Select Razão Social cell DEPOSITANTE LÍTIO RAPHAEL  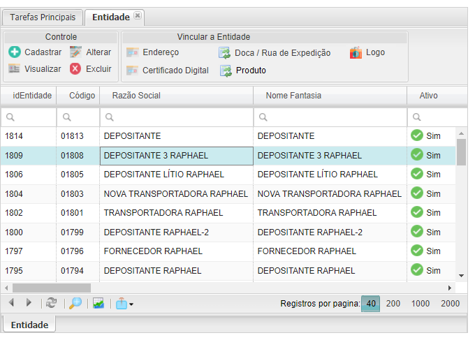coord(177,175)
